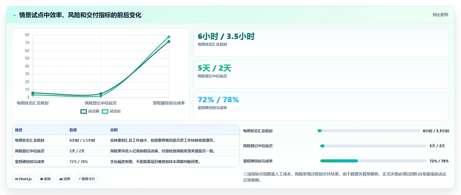
Task: Click table cell 5天 / 2天
Action: 77,151
